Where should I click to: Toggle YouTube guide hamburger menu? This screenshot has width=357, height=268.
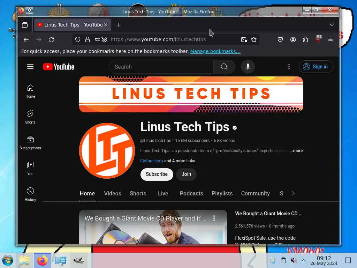30,67
